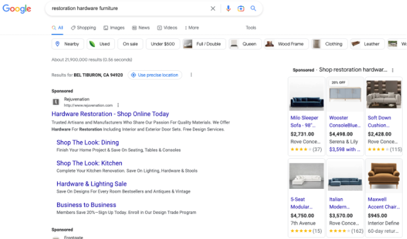The image size is (407, 239).
Task: Click the 7th Avenue seller name
Action: 303,223
